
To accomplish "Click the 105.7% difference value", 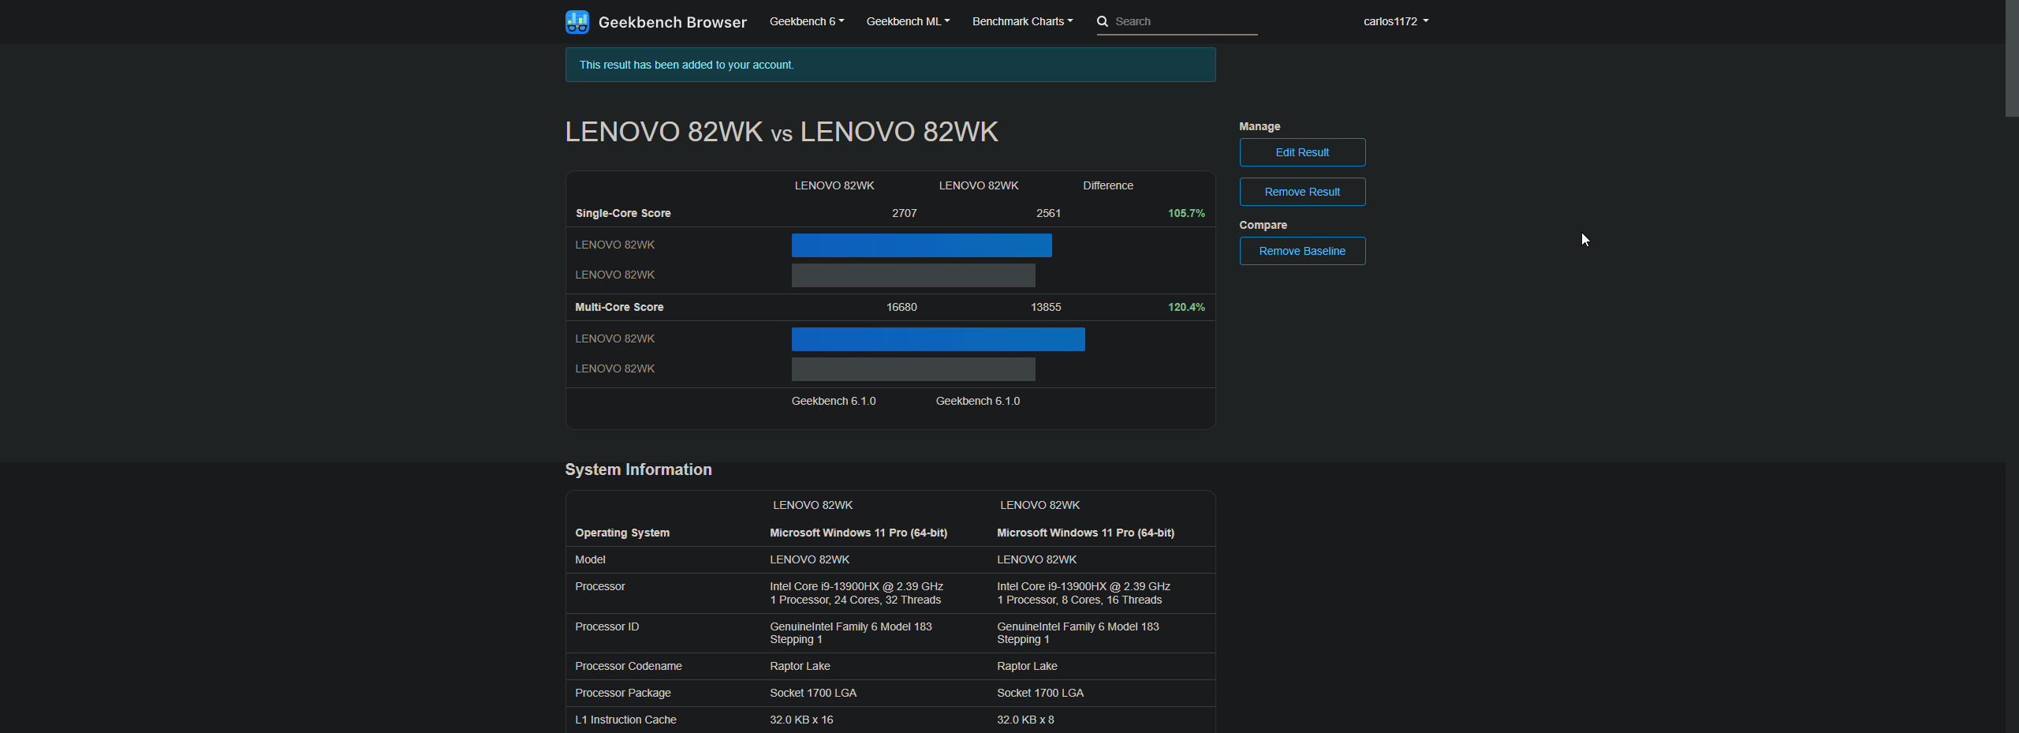I will pos(1186,213).
